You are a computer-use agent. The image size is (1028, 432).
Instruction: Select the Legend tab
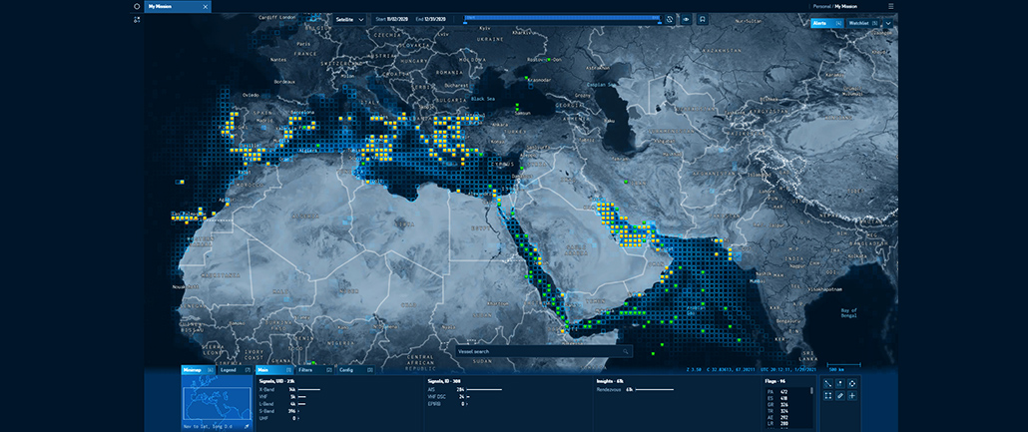(230, 369)
